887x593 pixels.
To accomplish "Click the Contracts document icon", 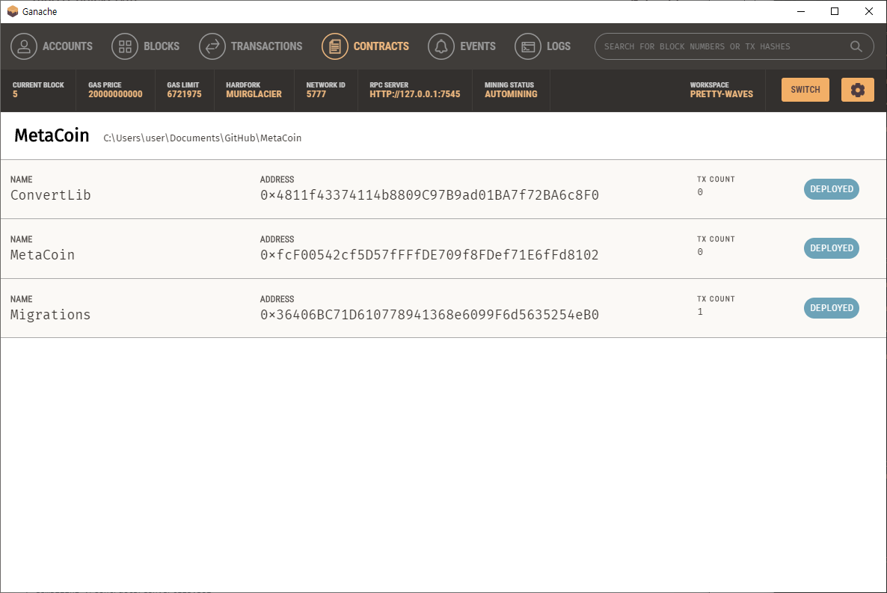I will pos(335,46).
